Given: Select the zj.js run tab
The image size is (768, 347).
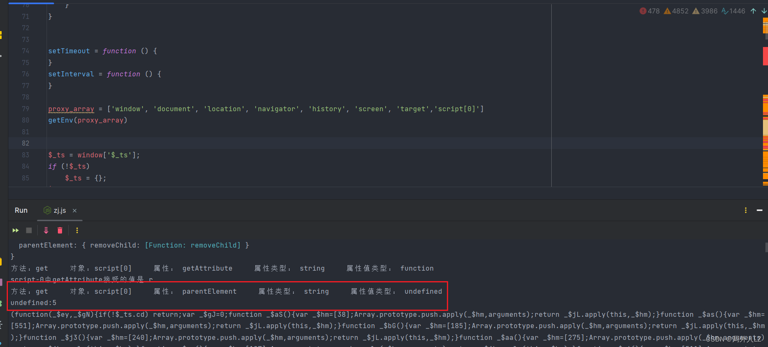Looking at the screenshot, I should [60, 211].
